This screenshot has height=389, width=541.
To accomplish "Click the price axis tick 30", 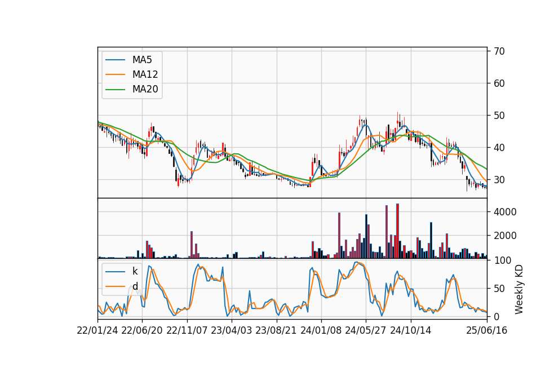I will [x=499, y=180].
